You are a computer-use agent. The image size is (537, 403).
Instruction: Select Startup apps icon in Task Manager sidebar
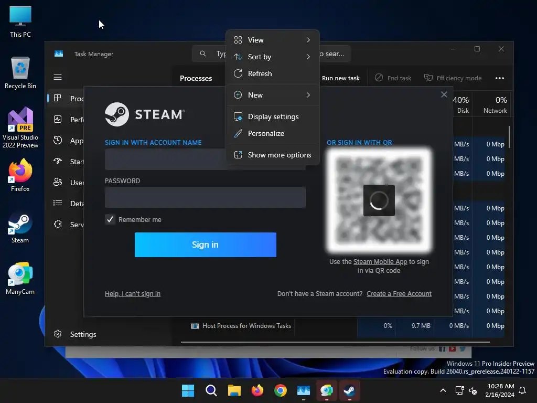pos(58,161)
